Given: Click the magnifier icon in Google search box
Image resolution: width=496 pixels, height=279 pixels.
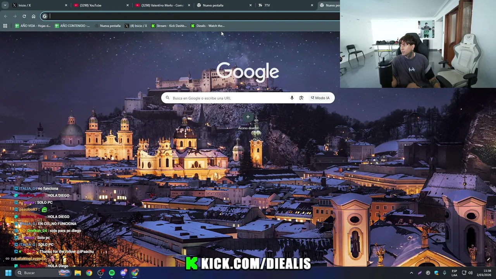Looking at the screenshot, I should 167,98.
